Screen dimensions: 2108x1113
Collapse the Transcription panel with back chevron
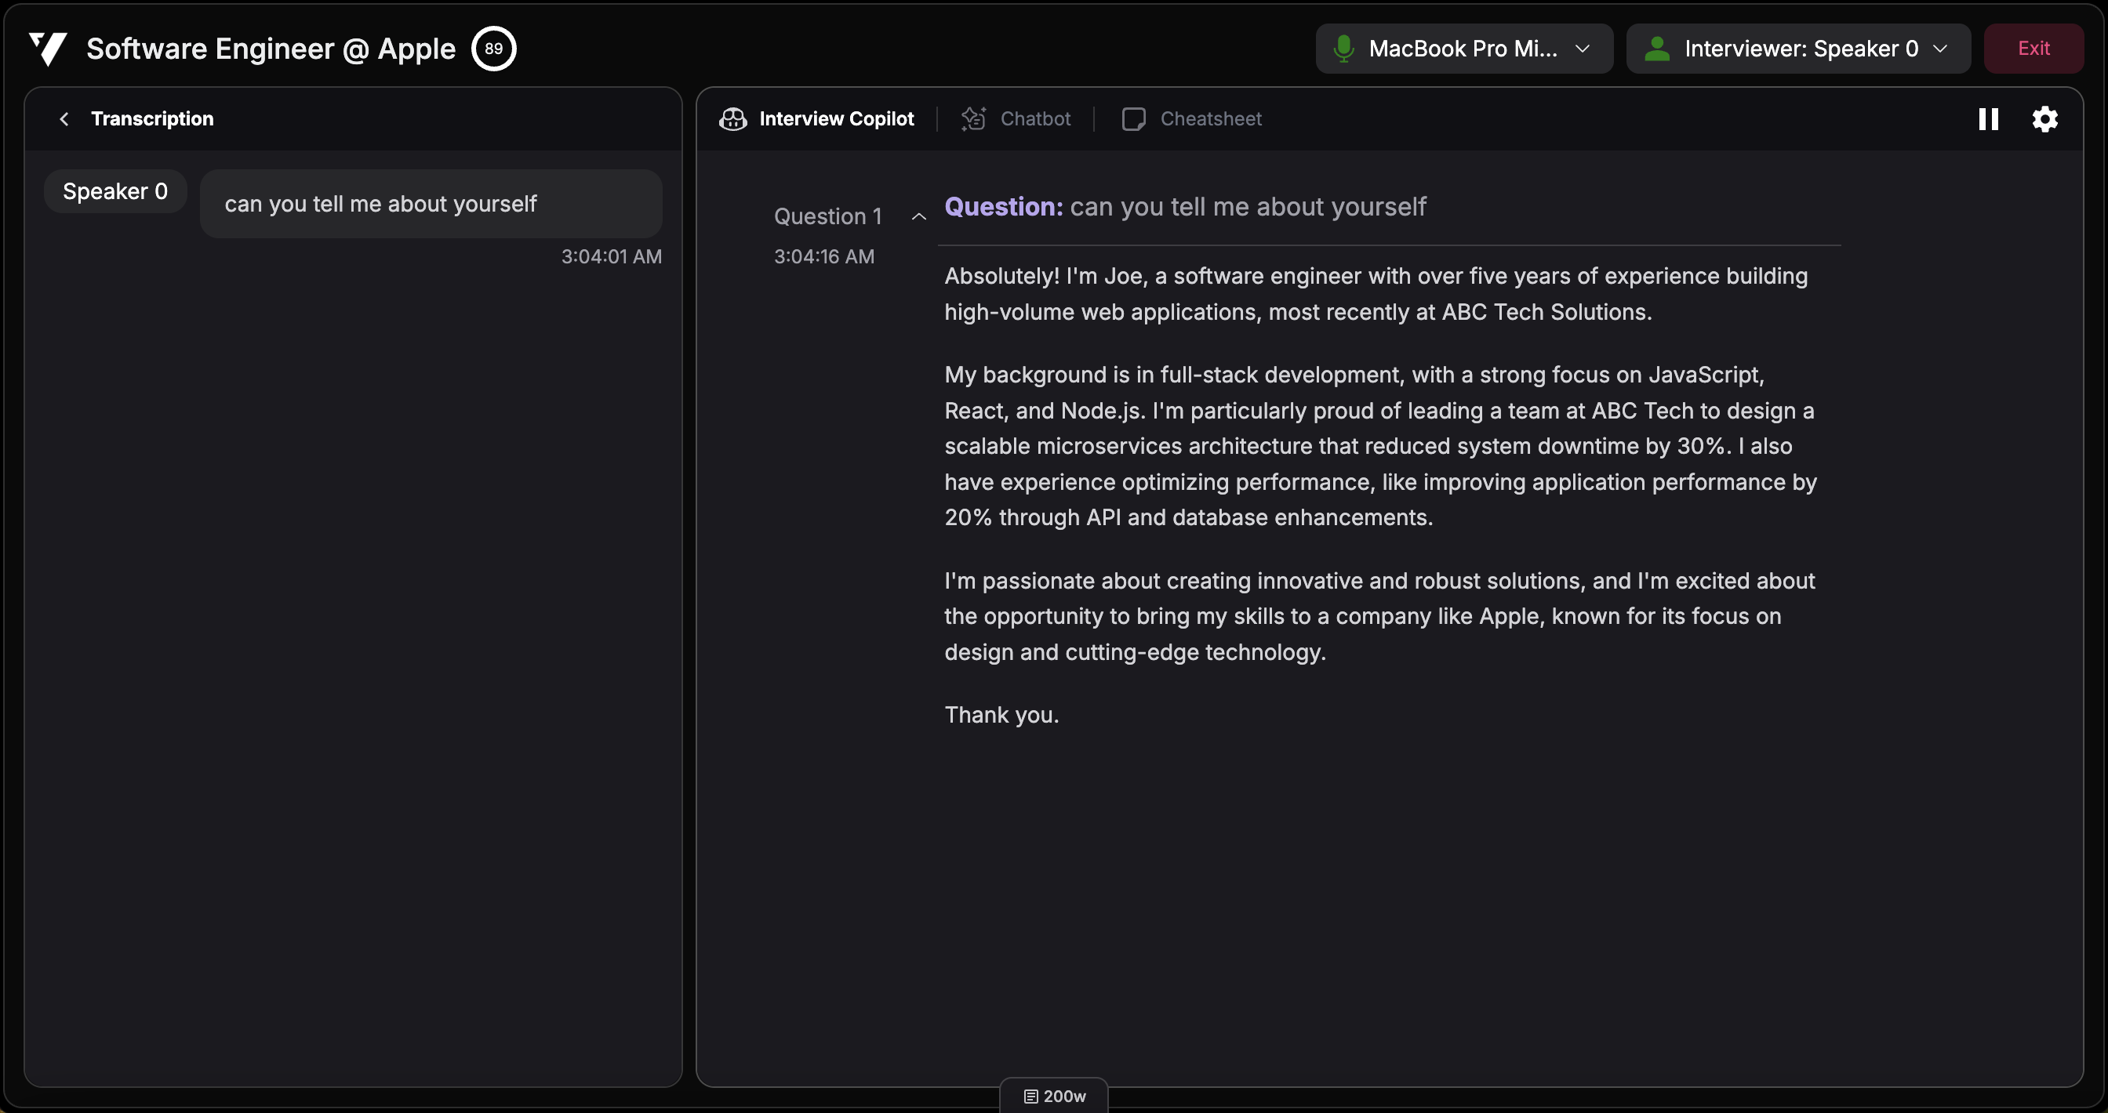[x=64, y=119]
